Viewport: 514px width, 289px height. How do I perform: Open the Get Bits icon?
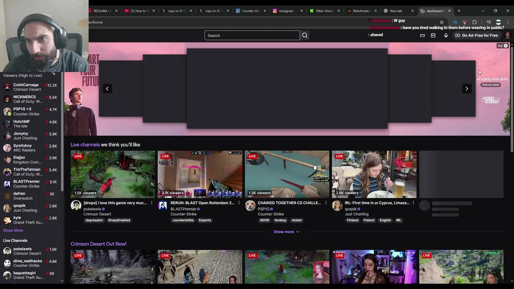click(446, 35)
